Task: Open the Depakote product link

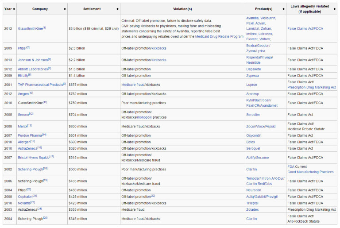Action: (x=254, y=69)
